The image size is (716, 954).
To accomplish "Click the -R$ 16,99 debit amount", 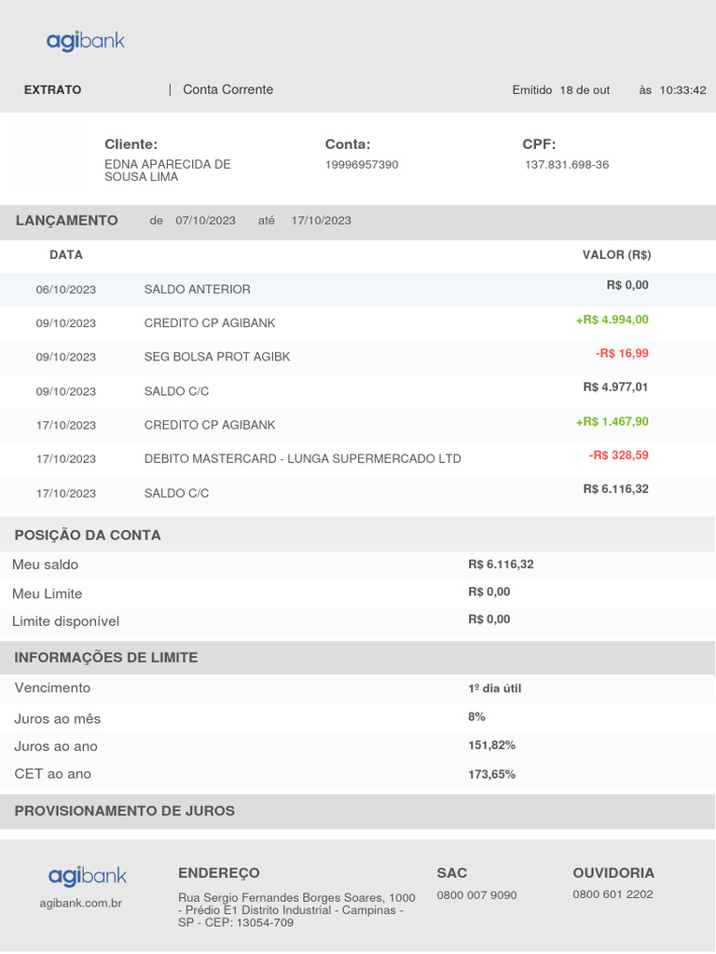I will pyautogui.click(x=622, y=353).
